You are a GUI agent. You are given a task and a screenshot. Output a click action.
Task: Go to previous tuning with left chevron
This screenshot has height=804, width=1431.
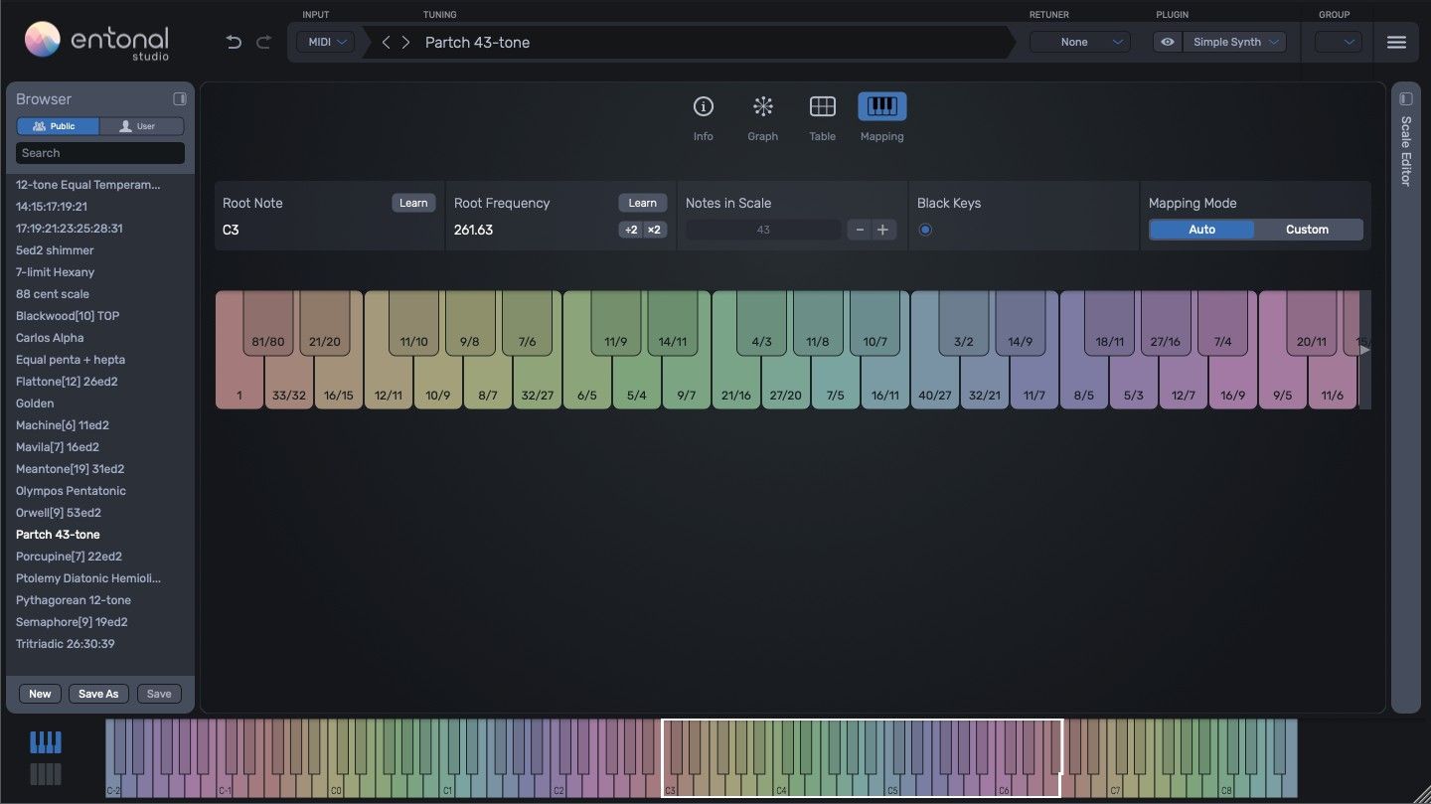[387, 42]
